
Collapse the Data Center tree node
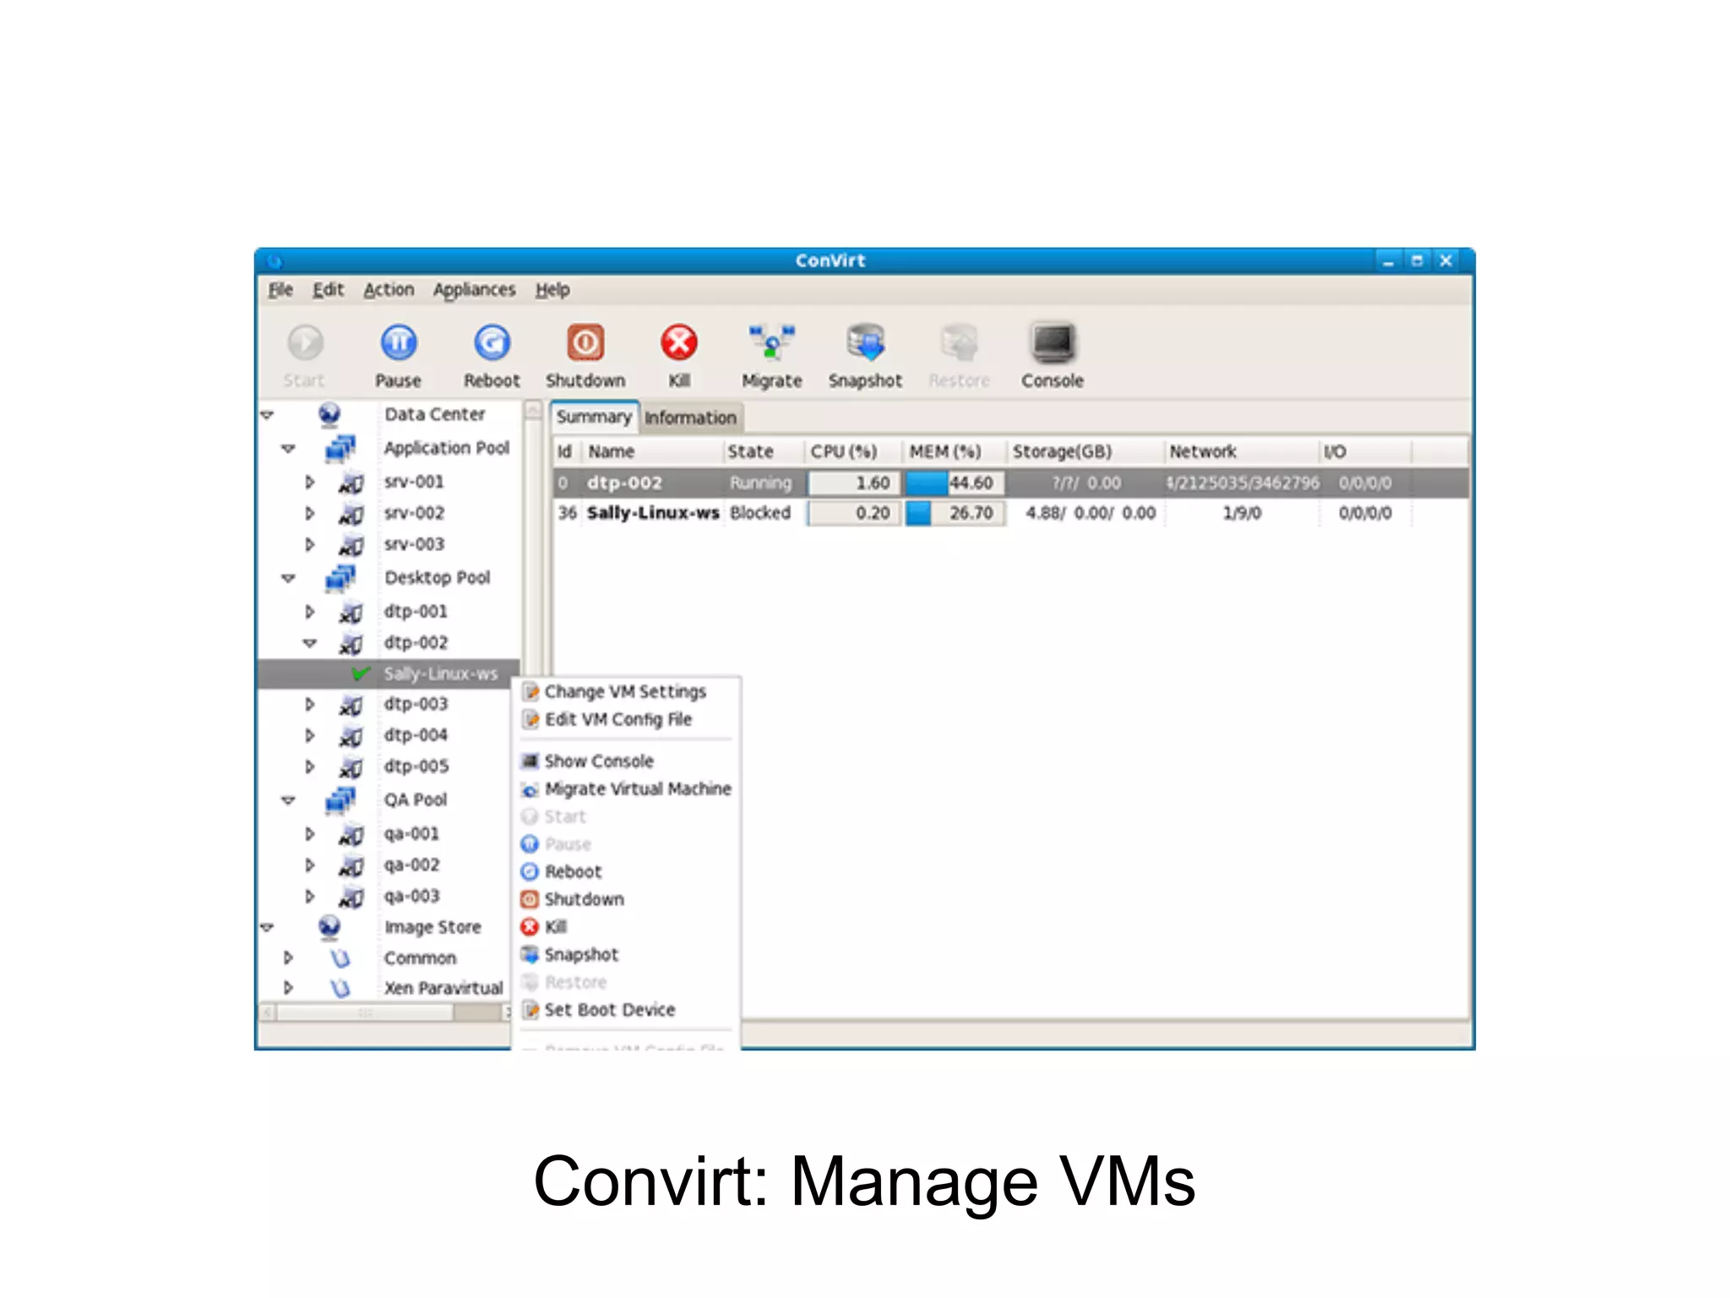click(267, 415)
